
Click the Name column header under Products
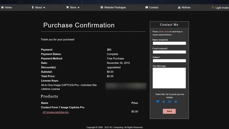[44, 103]
